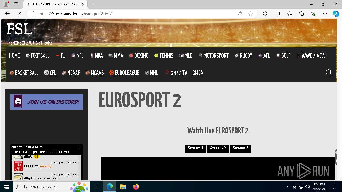Open the DMCA page link
The image size is (342, 192).
tap(198, 73)
